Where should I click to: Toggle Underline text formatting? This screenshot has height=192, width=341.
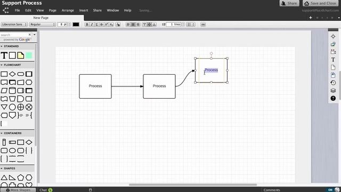tap(96, 25)
